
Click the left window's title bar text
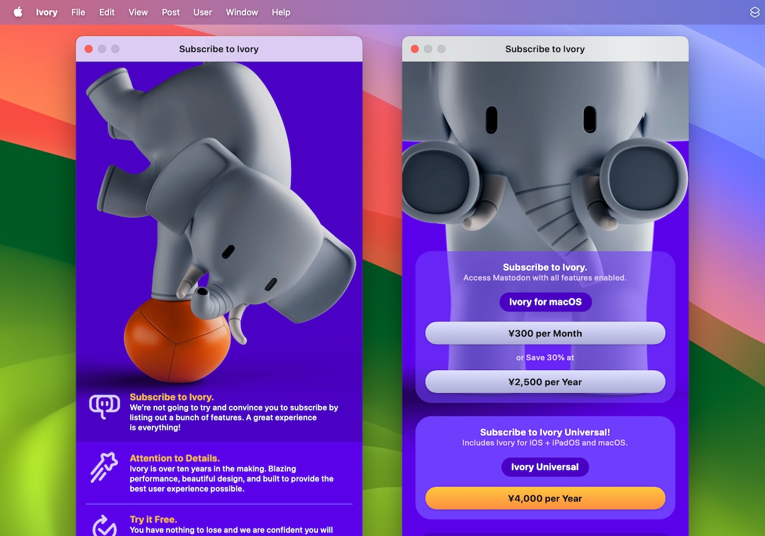(x=219, y=49)
